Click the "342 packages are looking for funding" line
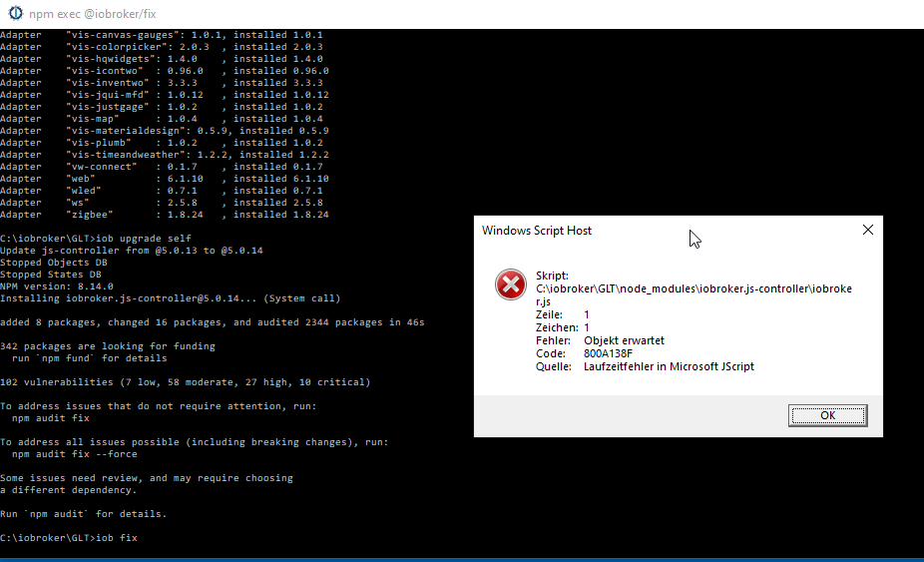The width and height of the screenshot is (924, 562). [107, 346]
